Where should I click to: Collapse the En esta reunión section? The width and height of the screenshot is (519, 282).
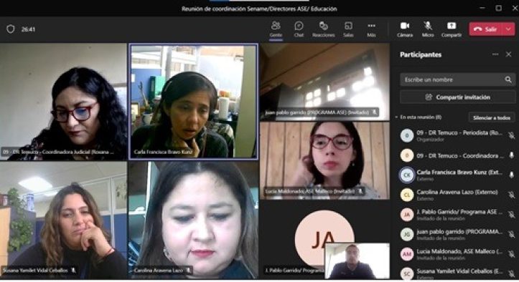click(396, 117)
